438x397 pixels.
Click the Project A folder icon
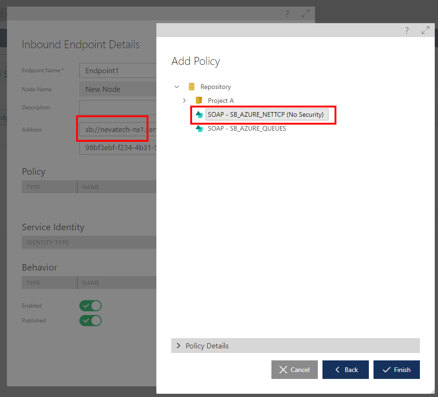pos(199,101)
